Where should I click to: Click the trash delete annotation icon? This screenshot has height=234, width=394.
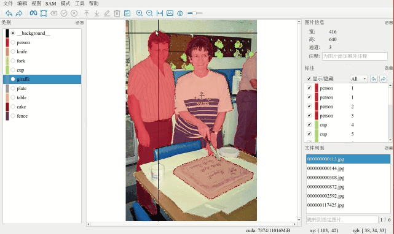[117, 13]
